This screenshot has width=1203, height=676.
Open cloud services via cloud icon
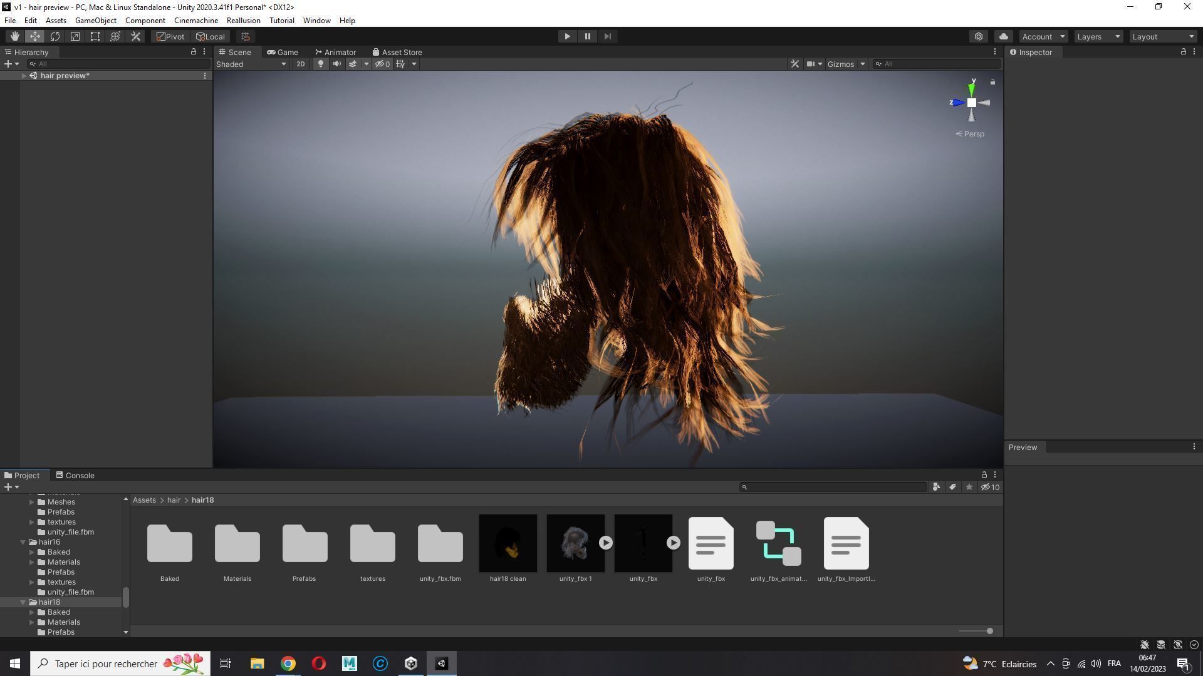[x=1003, y=36]
